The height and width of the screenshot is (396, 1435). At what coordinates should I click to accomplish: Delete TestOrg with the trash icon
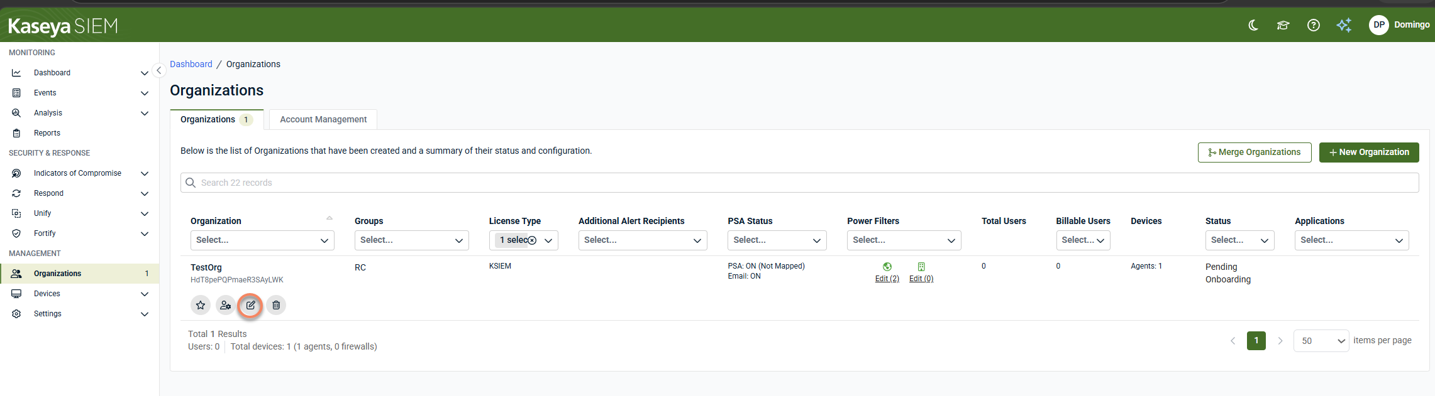276,305
